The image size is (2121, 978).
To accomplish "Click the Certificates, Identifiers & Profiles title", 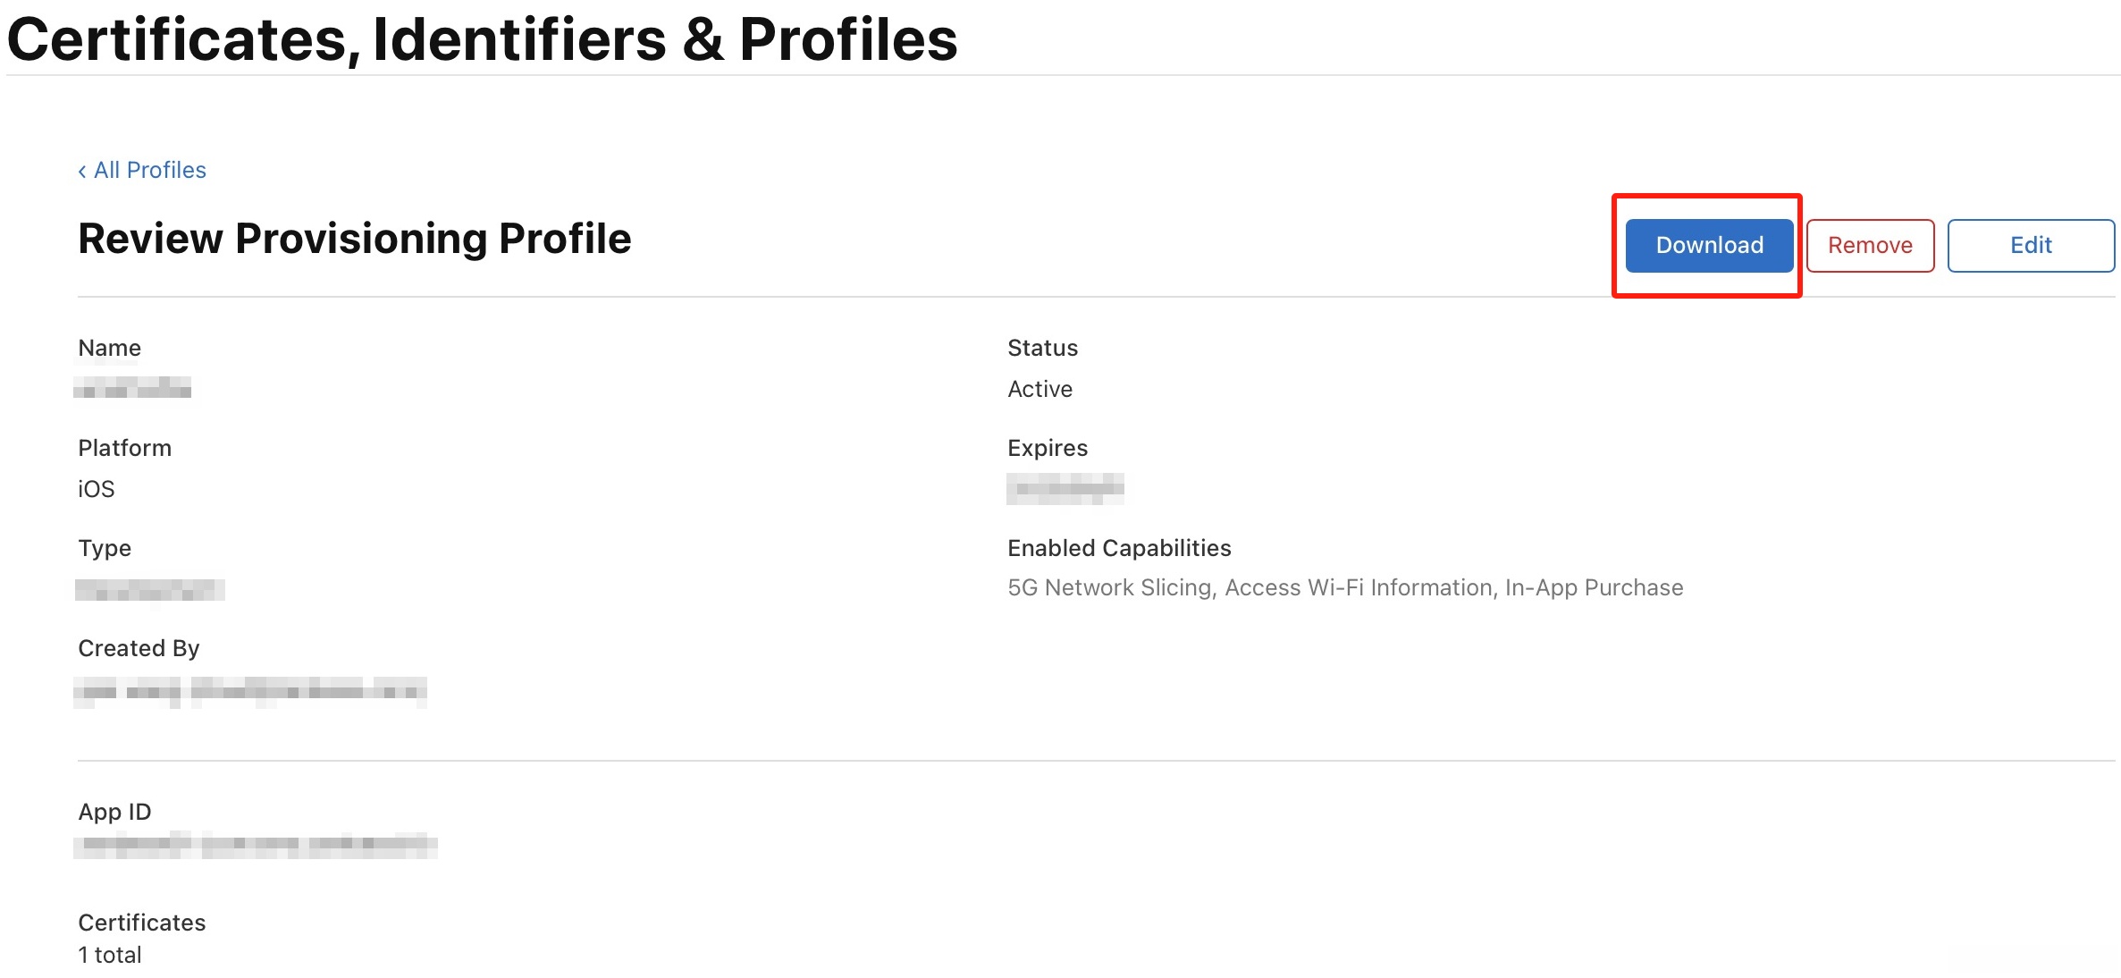I will (482, 39).
